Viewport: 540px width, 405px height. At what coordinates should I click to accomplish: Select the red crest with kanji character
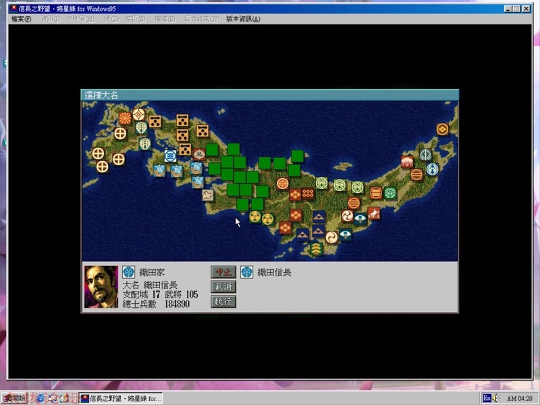(199, 155)
